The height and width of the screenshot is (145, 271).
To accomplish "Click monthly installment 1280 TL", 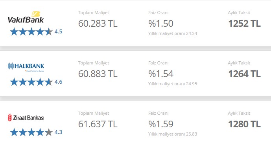I will point(244,124).
